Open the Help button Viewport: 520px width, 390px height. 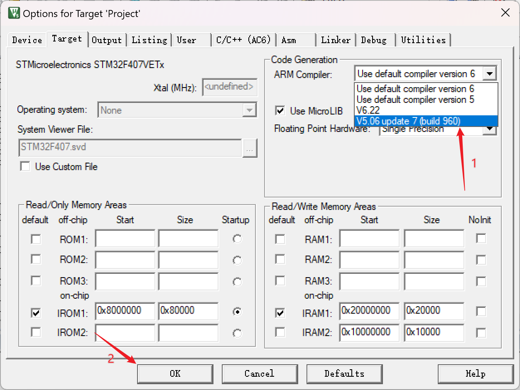coord(476,374)
